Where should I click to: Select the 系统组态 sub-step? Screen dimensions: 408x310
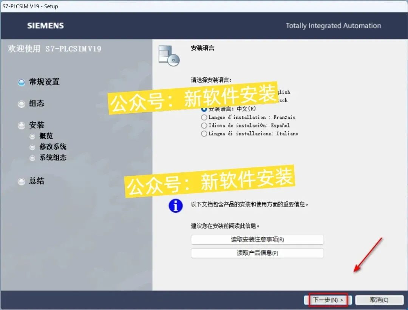pyautogui.click(x=48, y=158)
